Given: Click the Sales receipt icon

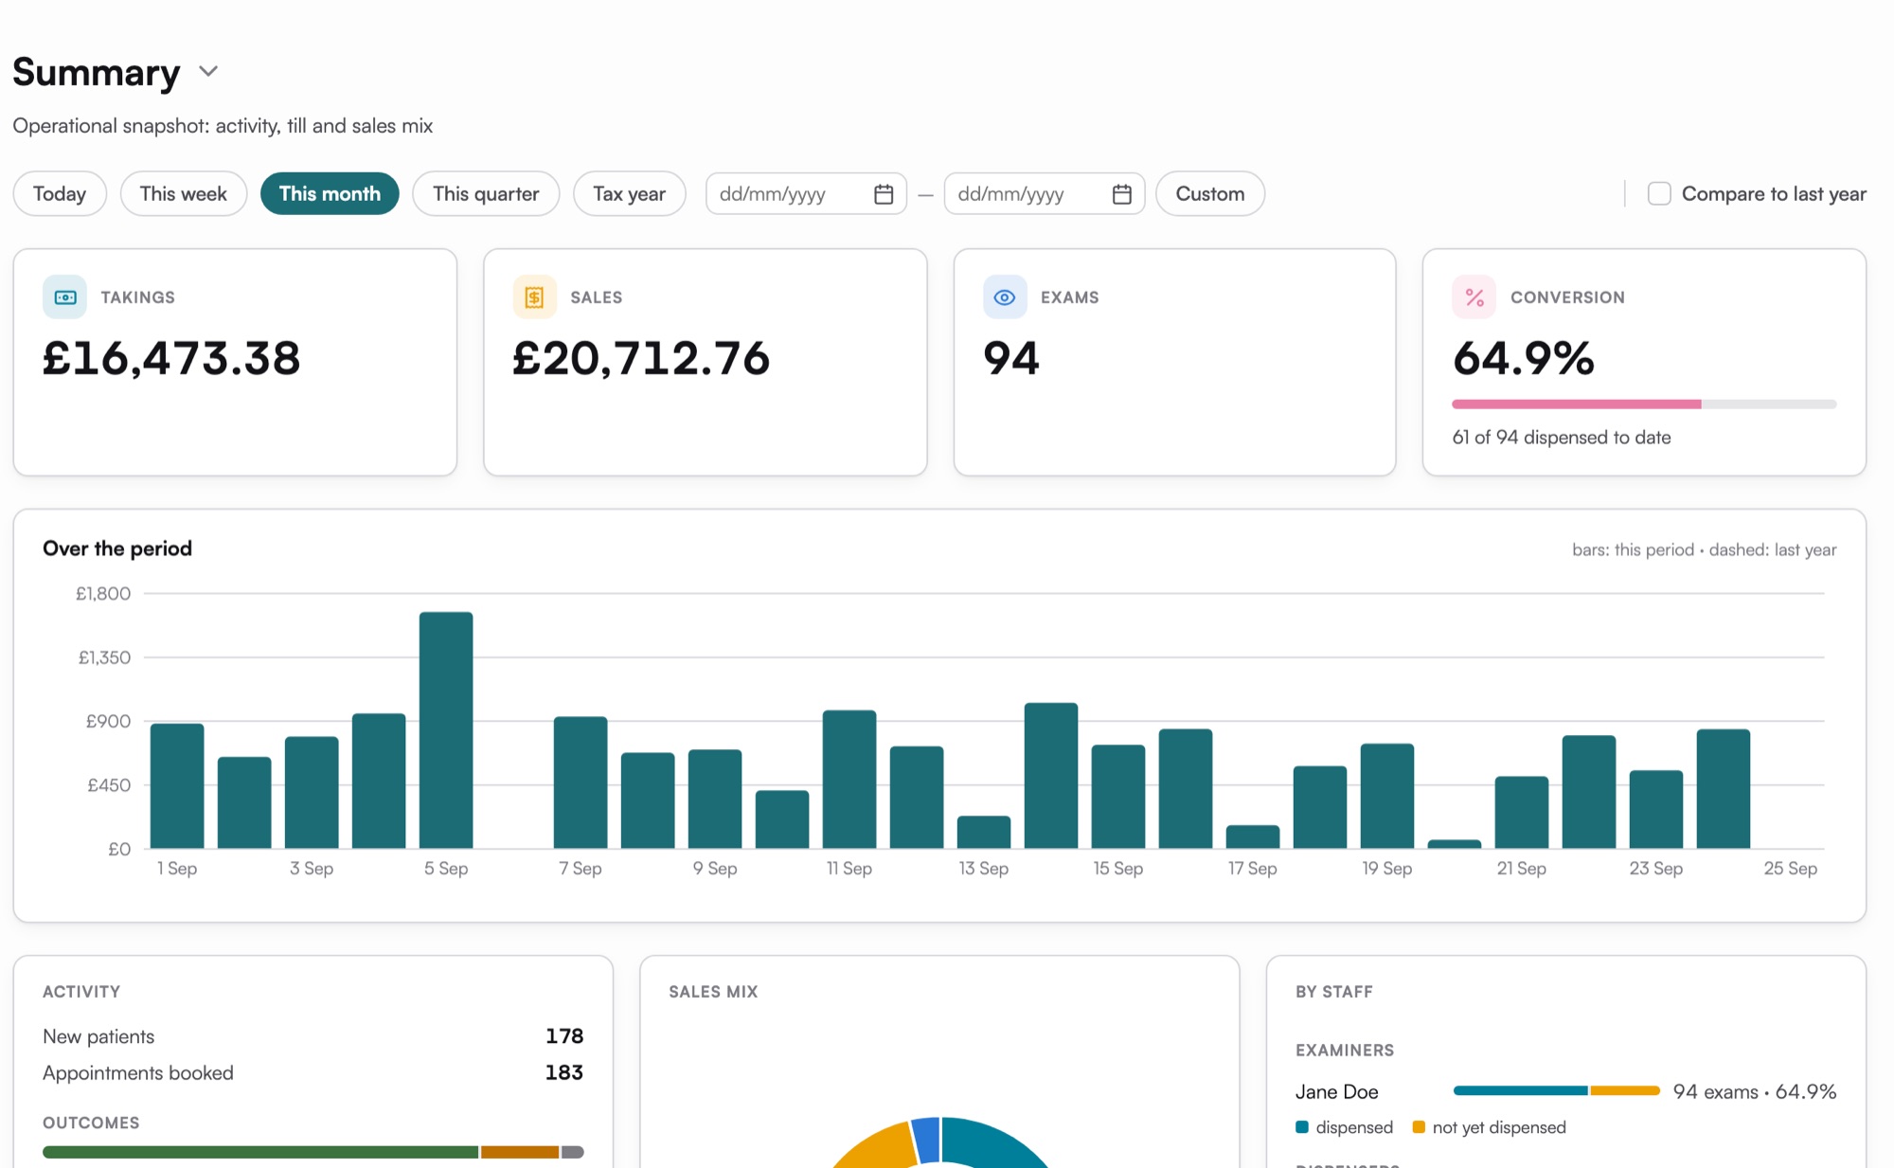Looking at the screenshot, I should coord(534,297).
